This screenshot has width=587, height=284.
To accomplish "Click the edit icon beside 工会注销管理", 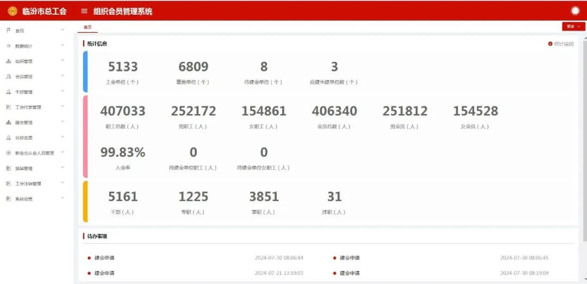I will [x=9, y=184].
